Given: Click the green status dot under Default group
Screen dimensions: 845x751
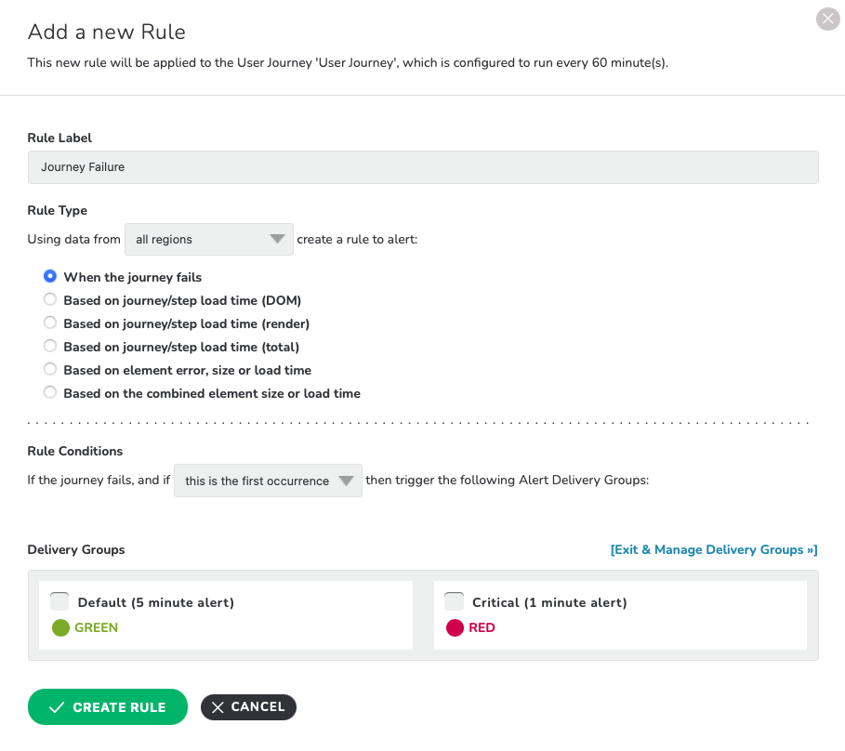Looking at the screenshot, I should coord(61,627).
